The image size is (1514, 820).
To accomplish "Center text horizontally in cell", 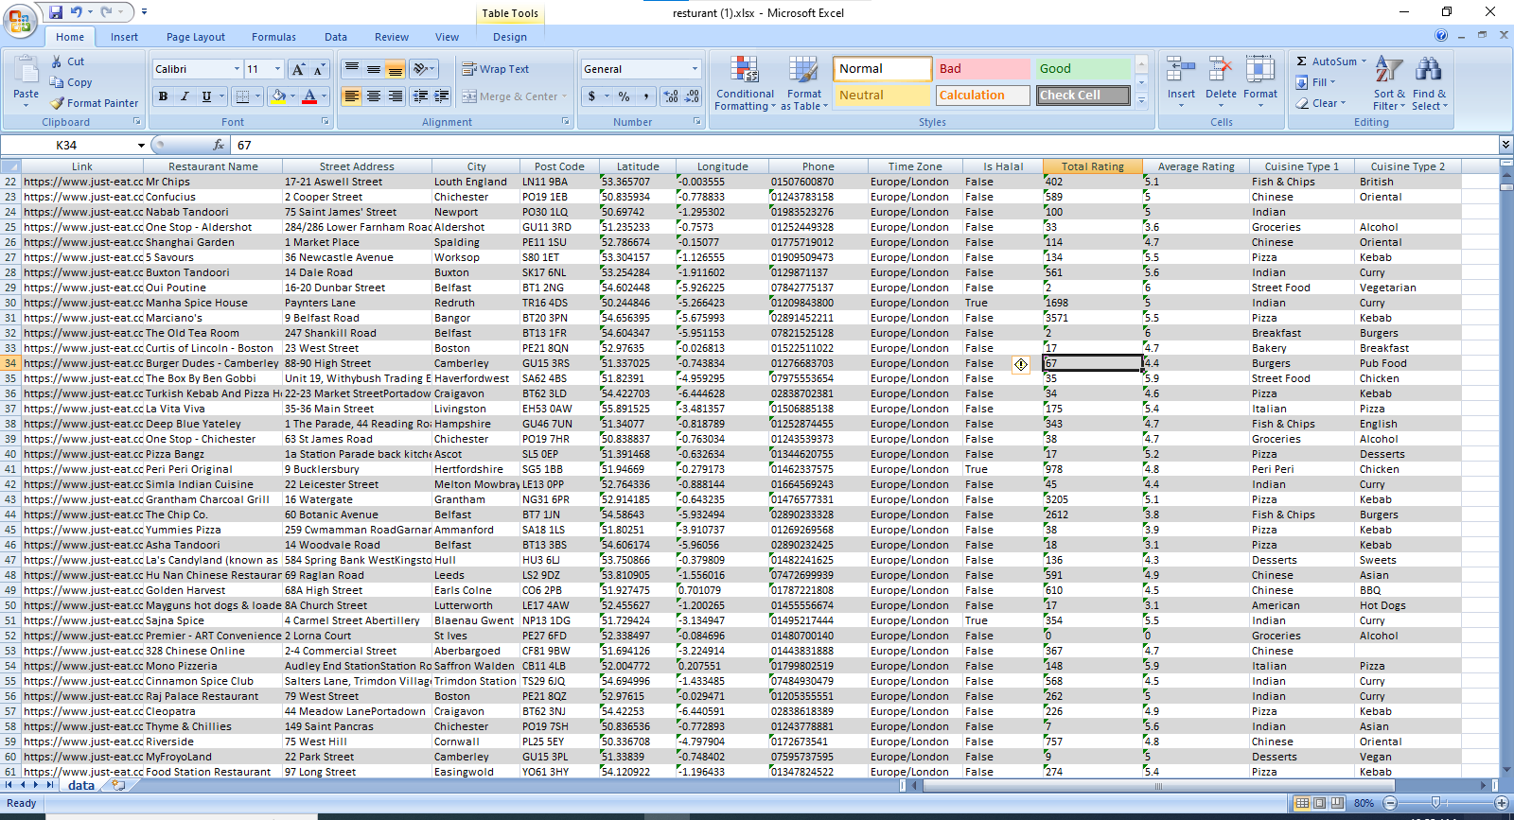I will (374, 96).
